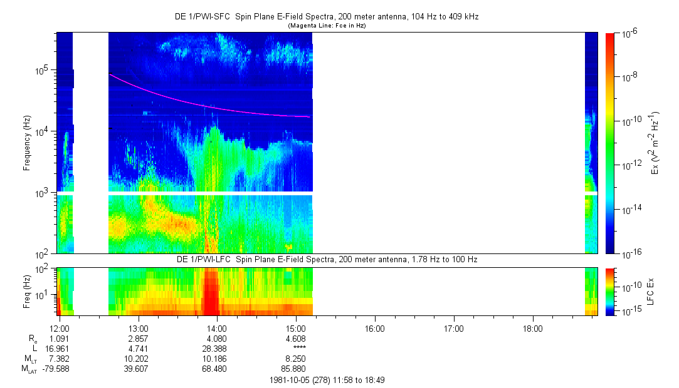
Task: Click the SFC spectrogram main plot title
Action: 326,17
